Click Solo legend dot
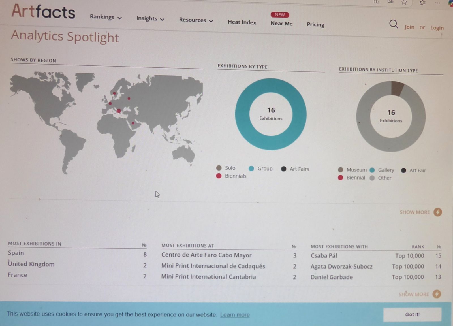The height and width of the screenshot is (326, 453). coord(219,168)
